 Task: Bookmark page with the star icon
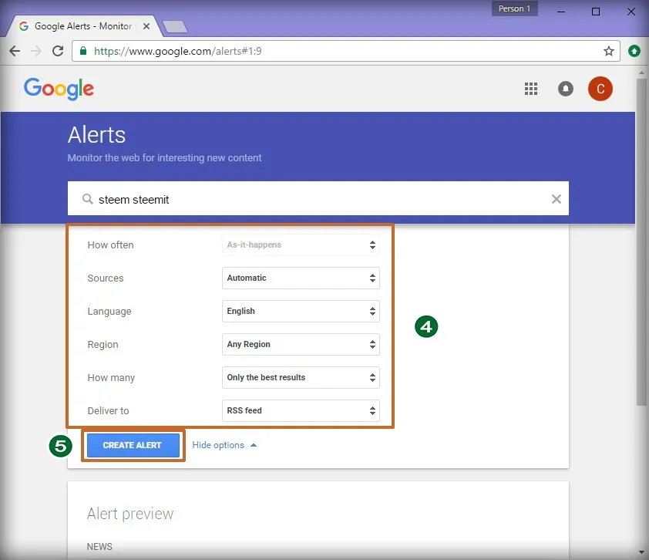click(x=608, y=51)
